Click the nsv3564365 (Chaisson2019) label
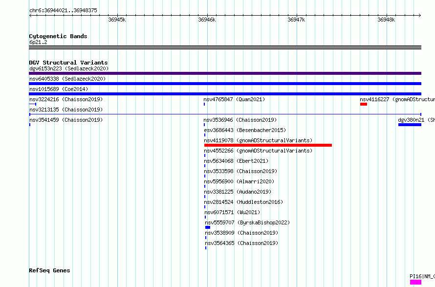 (241, 243)
